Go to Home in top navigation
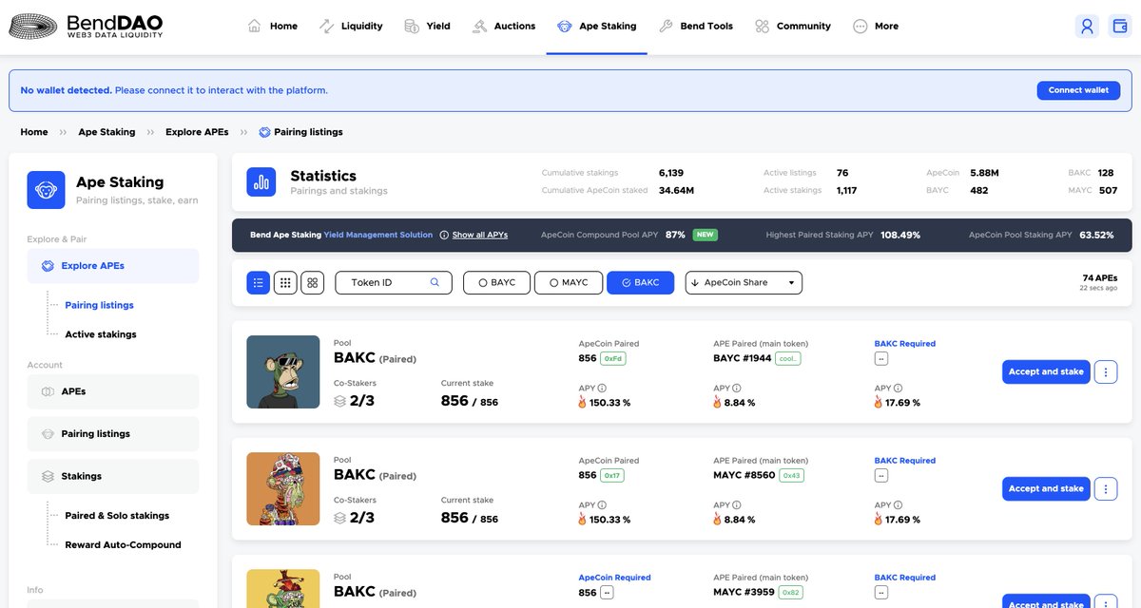Image resolution: width=1141 pixels, height=608 pixels. [x=273, y=26]
